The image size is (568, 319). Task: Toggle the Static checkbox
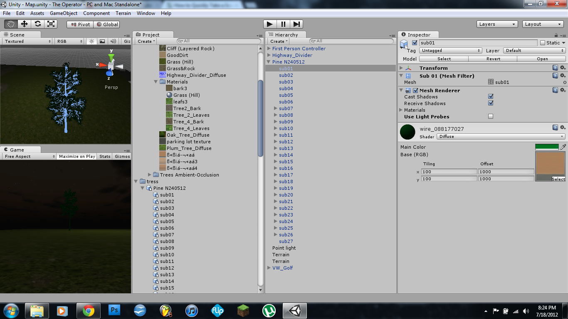pos(543,42)
